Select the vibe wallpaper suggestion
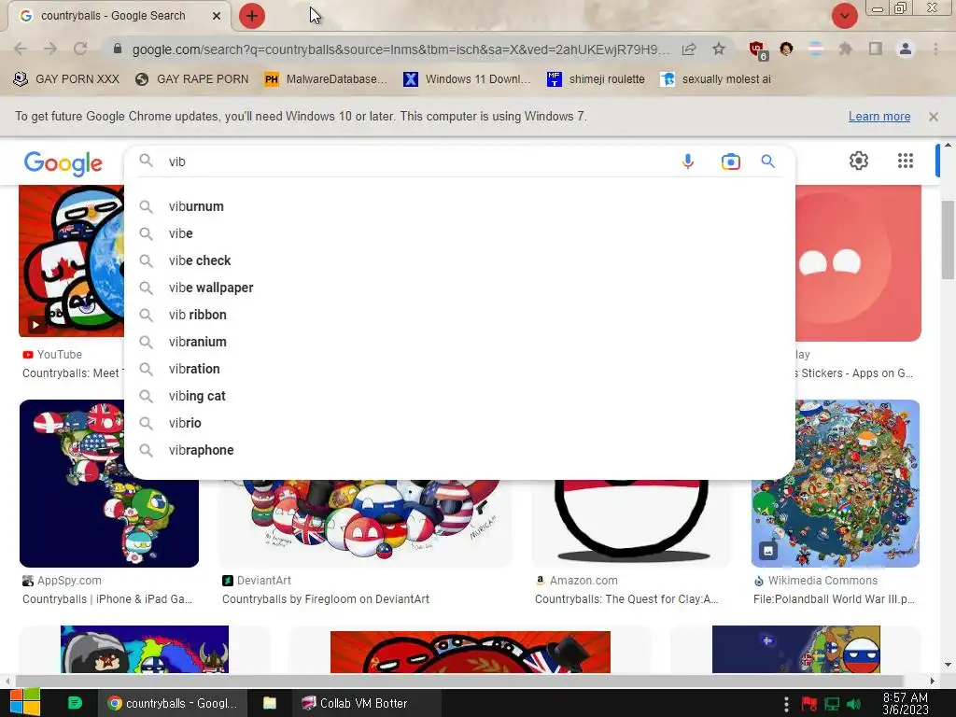Viewport: 956px width, 717px height. [459, 288]
